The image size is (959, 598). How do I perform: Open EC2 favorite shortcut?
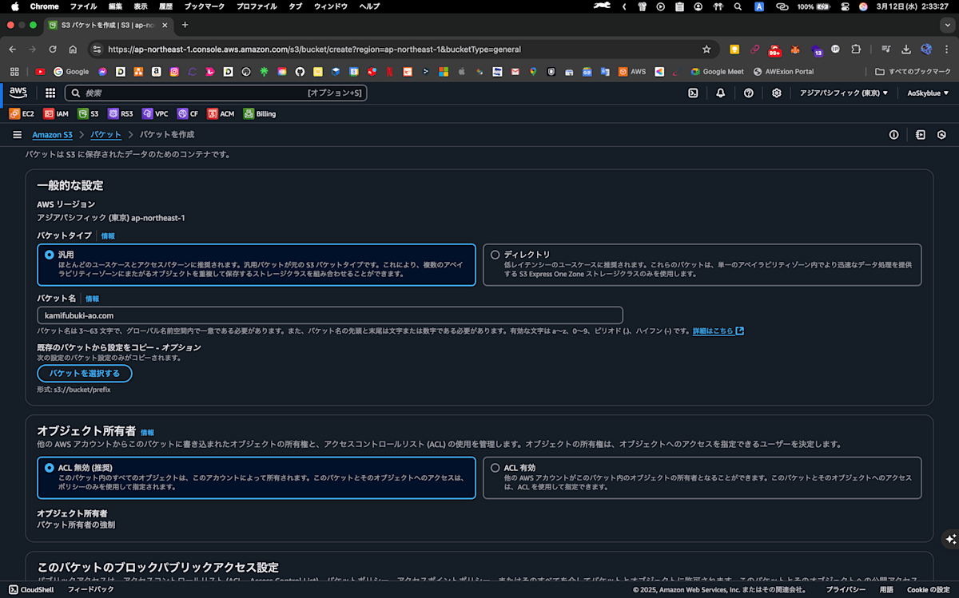pyautogui.click(x=22, y=113)
